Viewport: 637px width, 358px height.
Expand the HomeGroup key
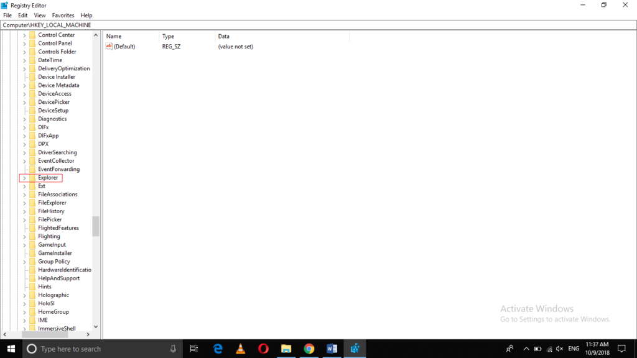[x=24, y=312]
